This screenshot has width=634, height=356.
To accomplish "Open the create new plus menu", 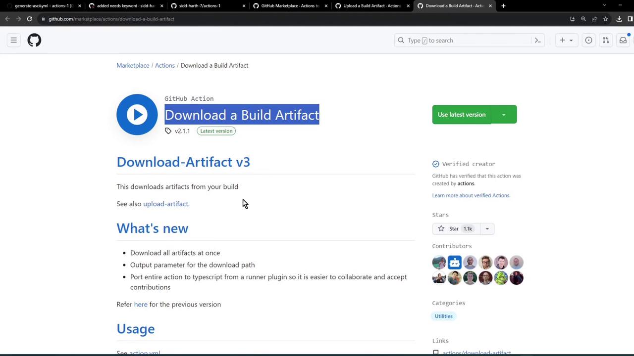I will pos(566,40).
